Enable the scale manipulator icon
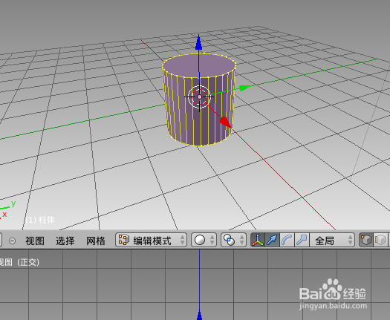This screenshot has height=320, width=390. (x=302, y=240)
